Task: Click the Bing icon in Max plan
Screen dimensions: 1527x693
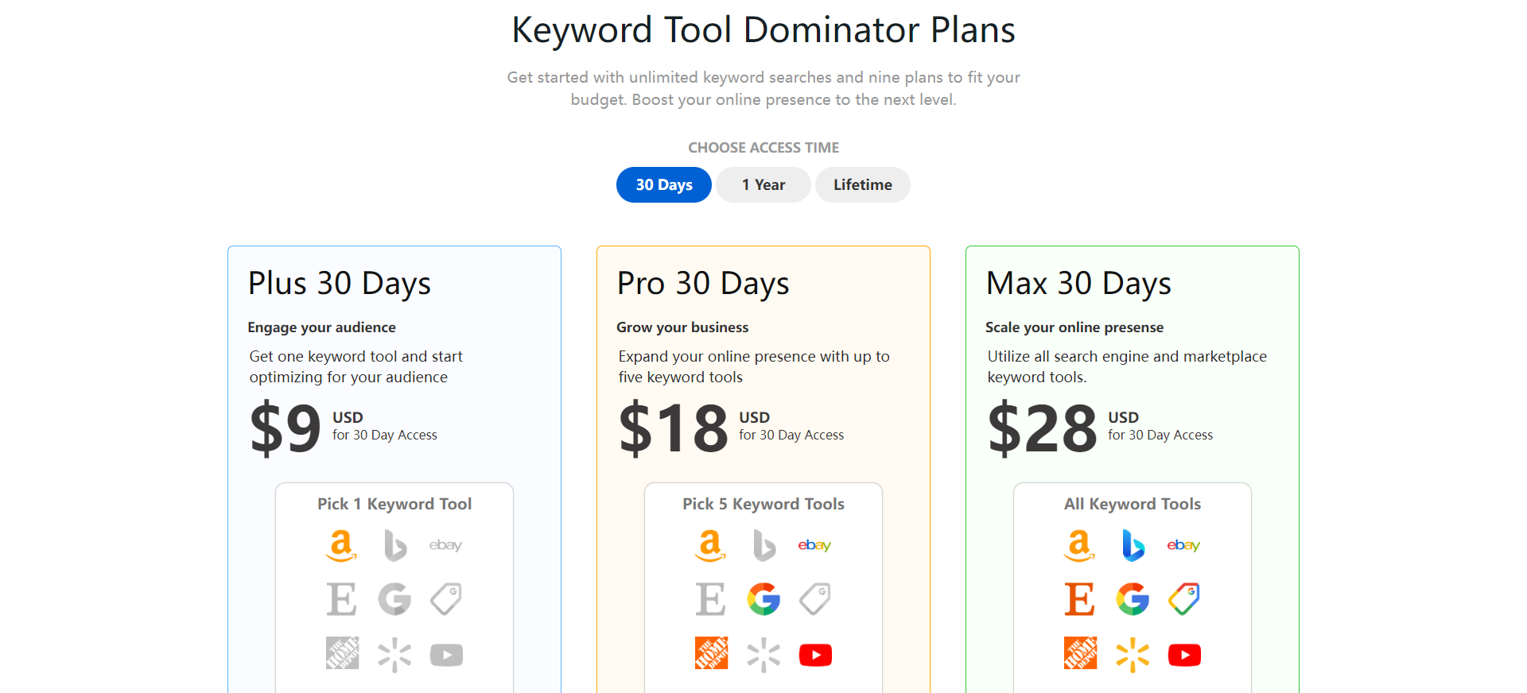Action: tap(1133, 546)
